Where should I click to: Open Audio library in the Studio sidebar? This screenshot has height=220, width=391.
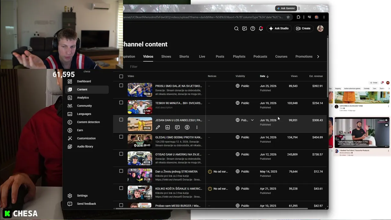click(x=87, y=147)
